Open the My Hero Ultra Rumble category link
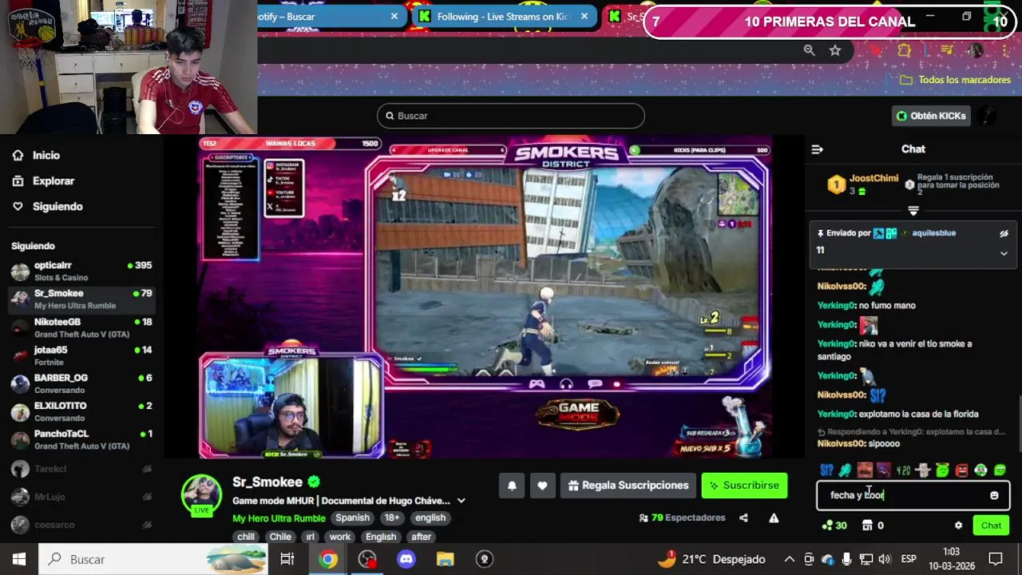Image resolution: width=1022 pixels, height=575 pixels. pos(279,518)
